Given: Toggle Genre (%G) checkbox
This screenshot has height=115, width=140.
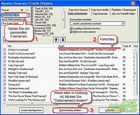Looking at the screenshot, I should point(32,22).
